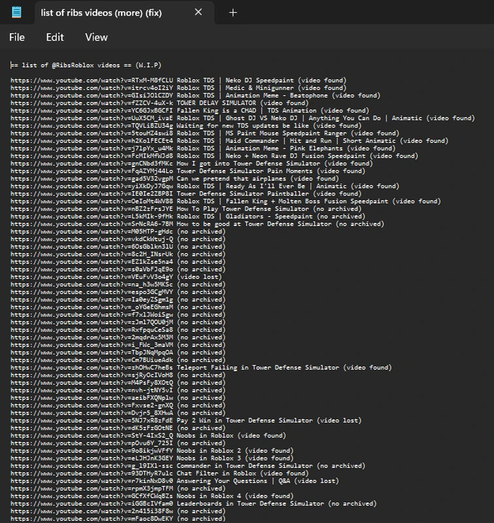Click 'Teleport Failing in Tower Defense Simulator' line

pos(201,368)
